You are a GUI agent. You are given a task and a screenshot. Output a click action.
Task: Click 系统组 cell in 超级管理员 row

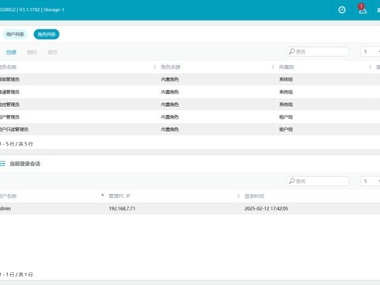(x=286, y=79)
